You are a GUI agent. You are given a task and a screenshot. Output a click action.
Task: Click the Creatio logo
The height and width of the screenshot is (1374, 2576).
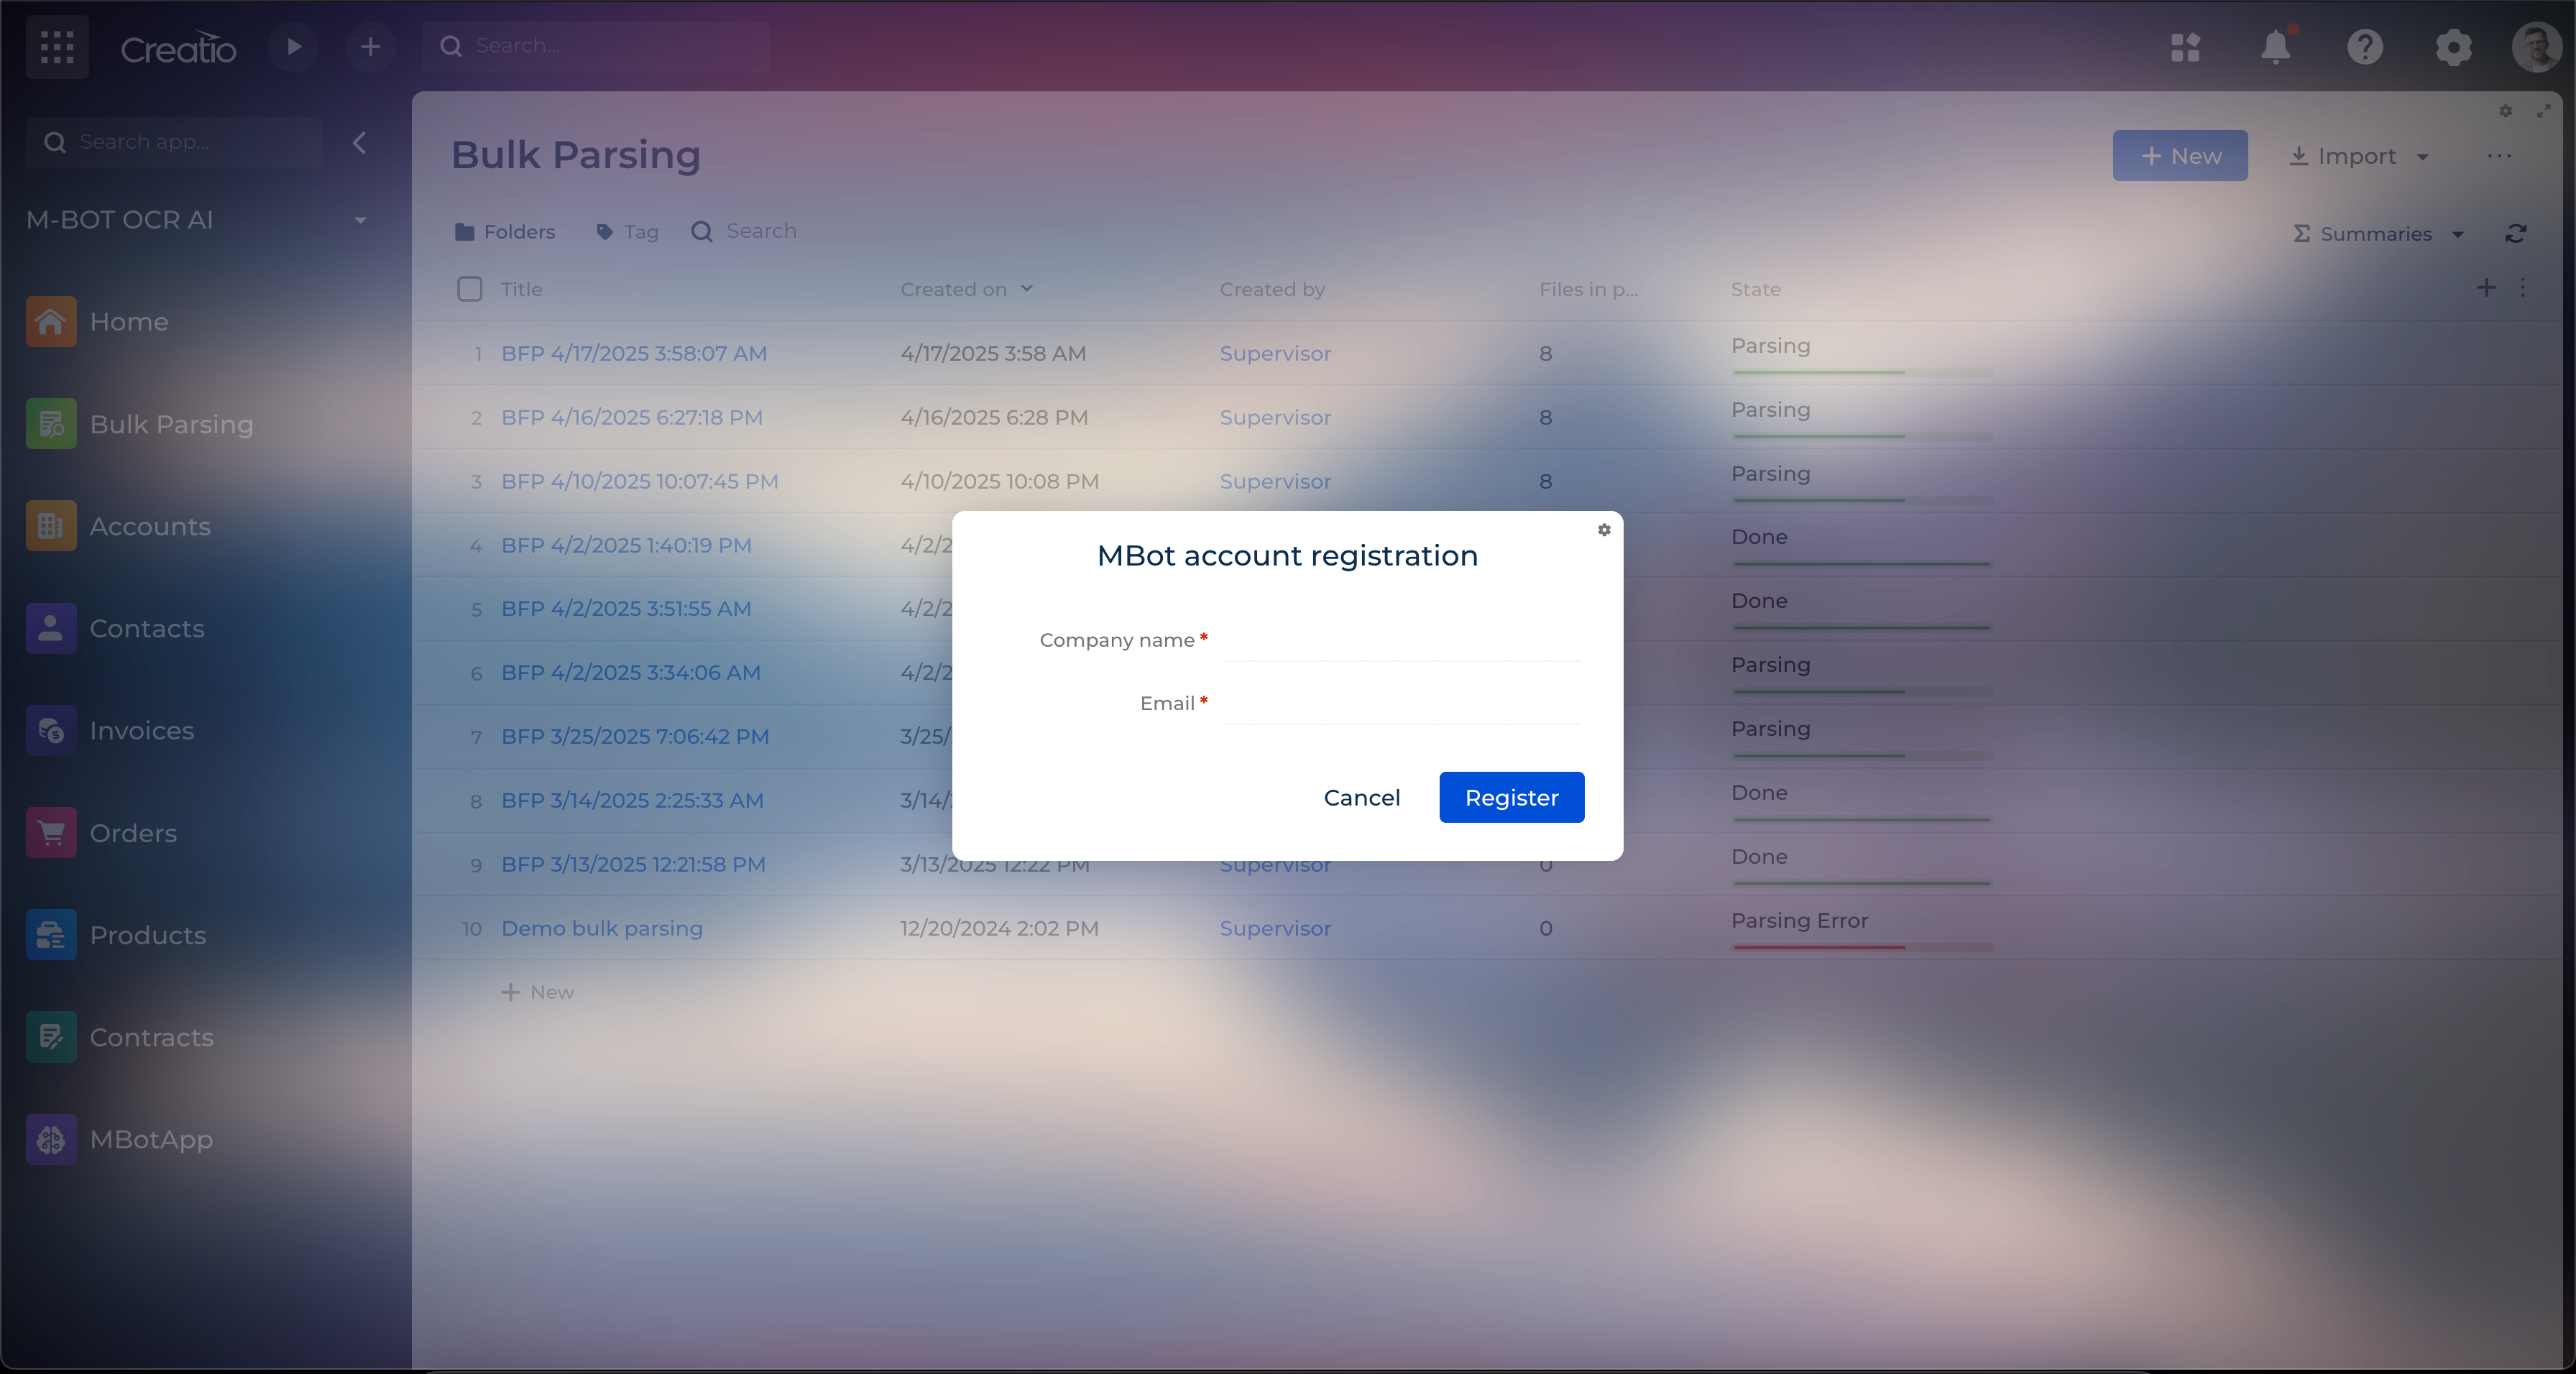pyautogui.click(x=178, y=48)
